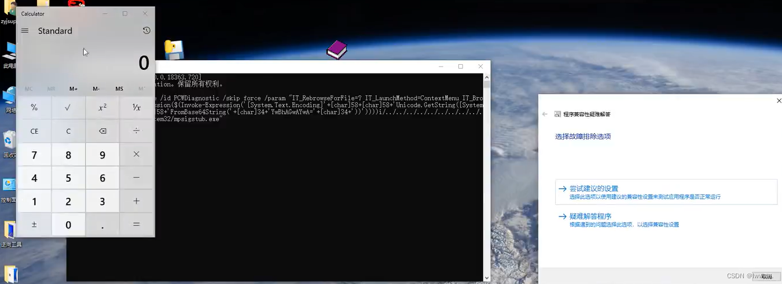Click the MR memory recall button
The width and height of the screenshot is (782, 284).
pyautogui.click(x=51, y=88)
